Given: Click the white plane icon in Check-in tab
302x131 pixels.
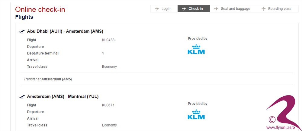Looking at the screenshot, I should (x=184, y=9).
